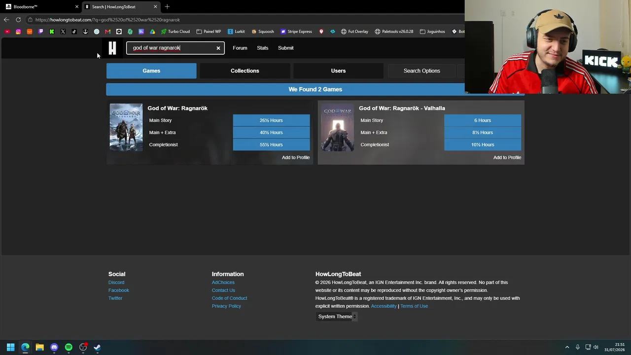Add Ragnarök - Valhalla to Profile
Image resolution: width=631 pixels, height=355 pixels.
(x=507, y=158)
